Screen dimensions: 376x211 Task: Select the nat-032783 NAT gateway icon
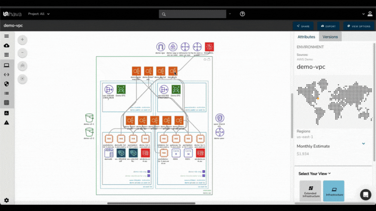pos(164,90)
